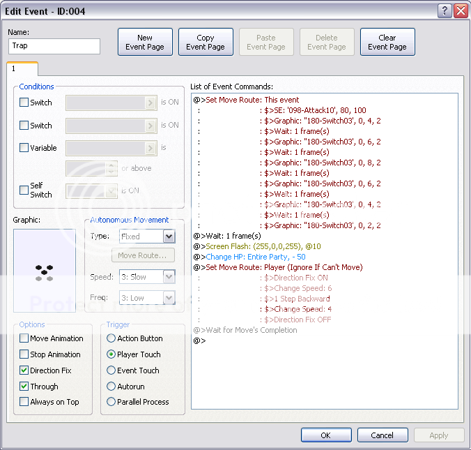This screenshot has height=450, width=471.
Task: Click the Help question mark icon
Action: click(445, 10)
